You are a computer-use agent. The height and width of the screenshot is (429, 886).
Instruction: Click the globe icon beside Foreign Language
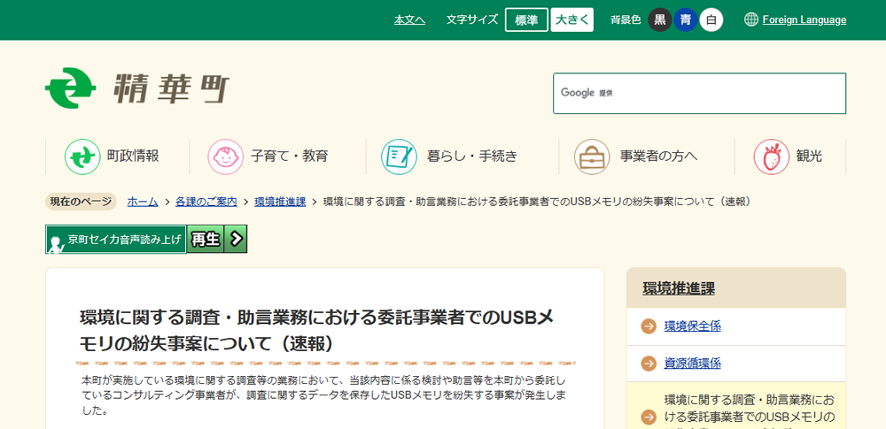[x=751, y=19]
